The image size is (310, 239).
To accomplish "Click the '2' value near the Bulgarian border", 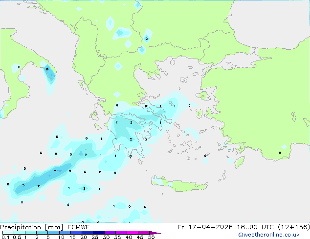I will 147,39.
